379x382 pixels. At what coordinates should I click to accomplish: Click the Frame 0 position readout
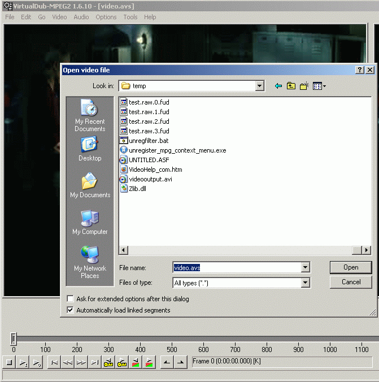pyautogui.click(x=282, y=362)
